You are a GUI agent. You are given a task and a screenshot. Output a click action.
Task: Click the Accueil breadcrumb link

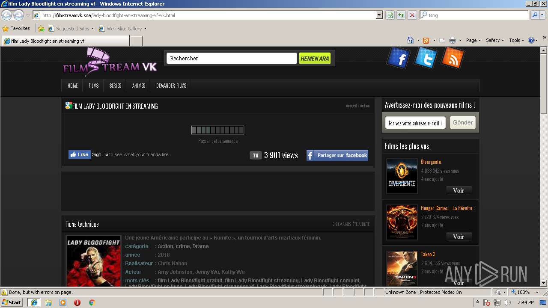pos(351,106)
